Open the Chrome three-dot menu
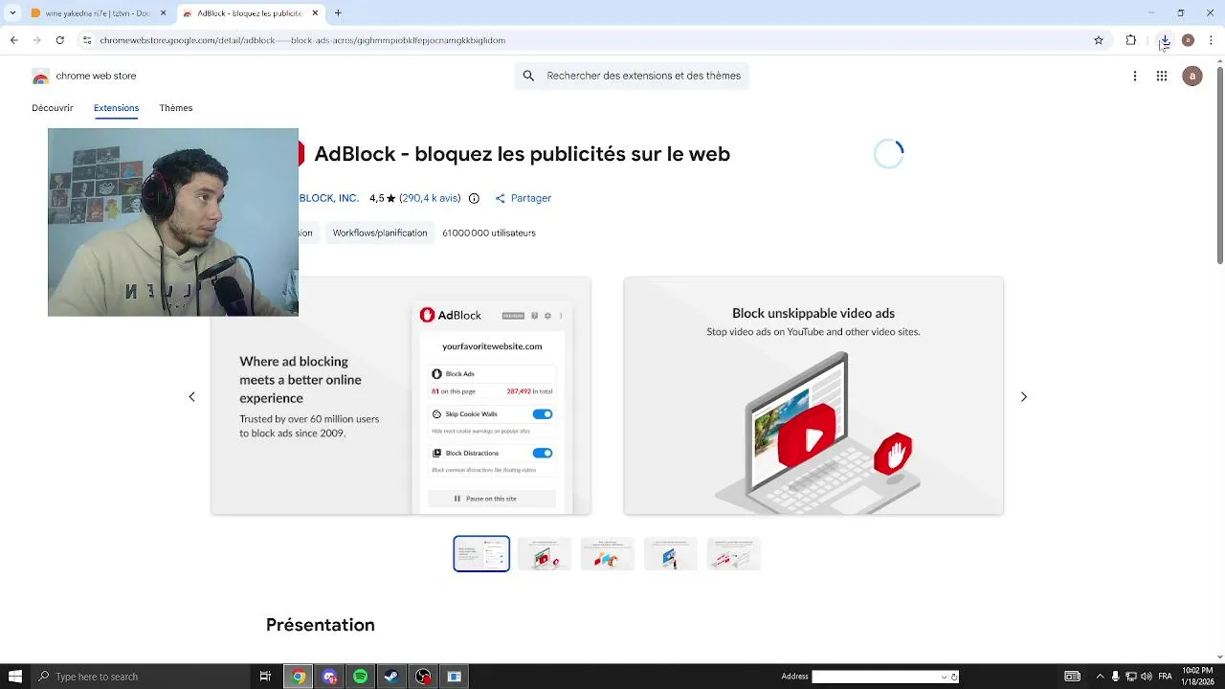Viewport: 1225px width, 689px height. tap(1212, 40)
